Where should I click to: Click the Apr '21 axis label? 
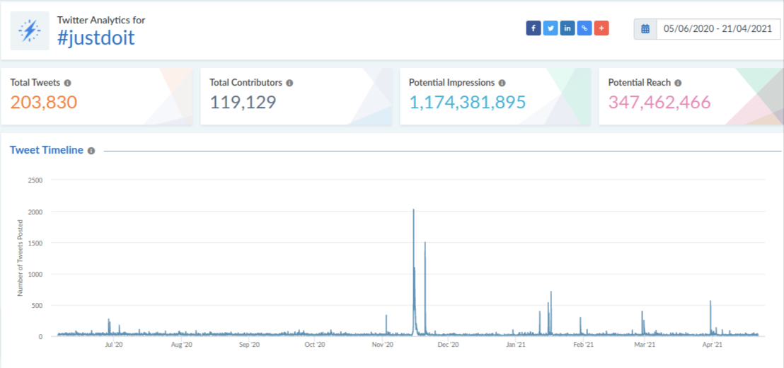click(712, 345)
